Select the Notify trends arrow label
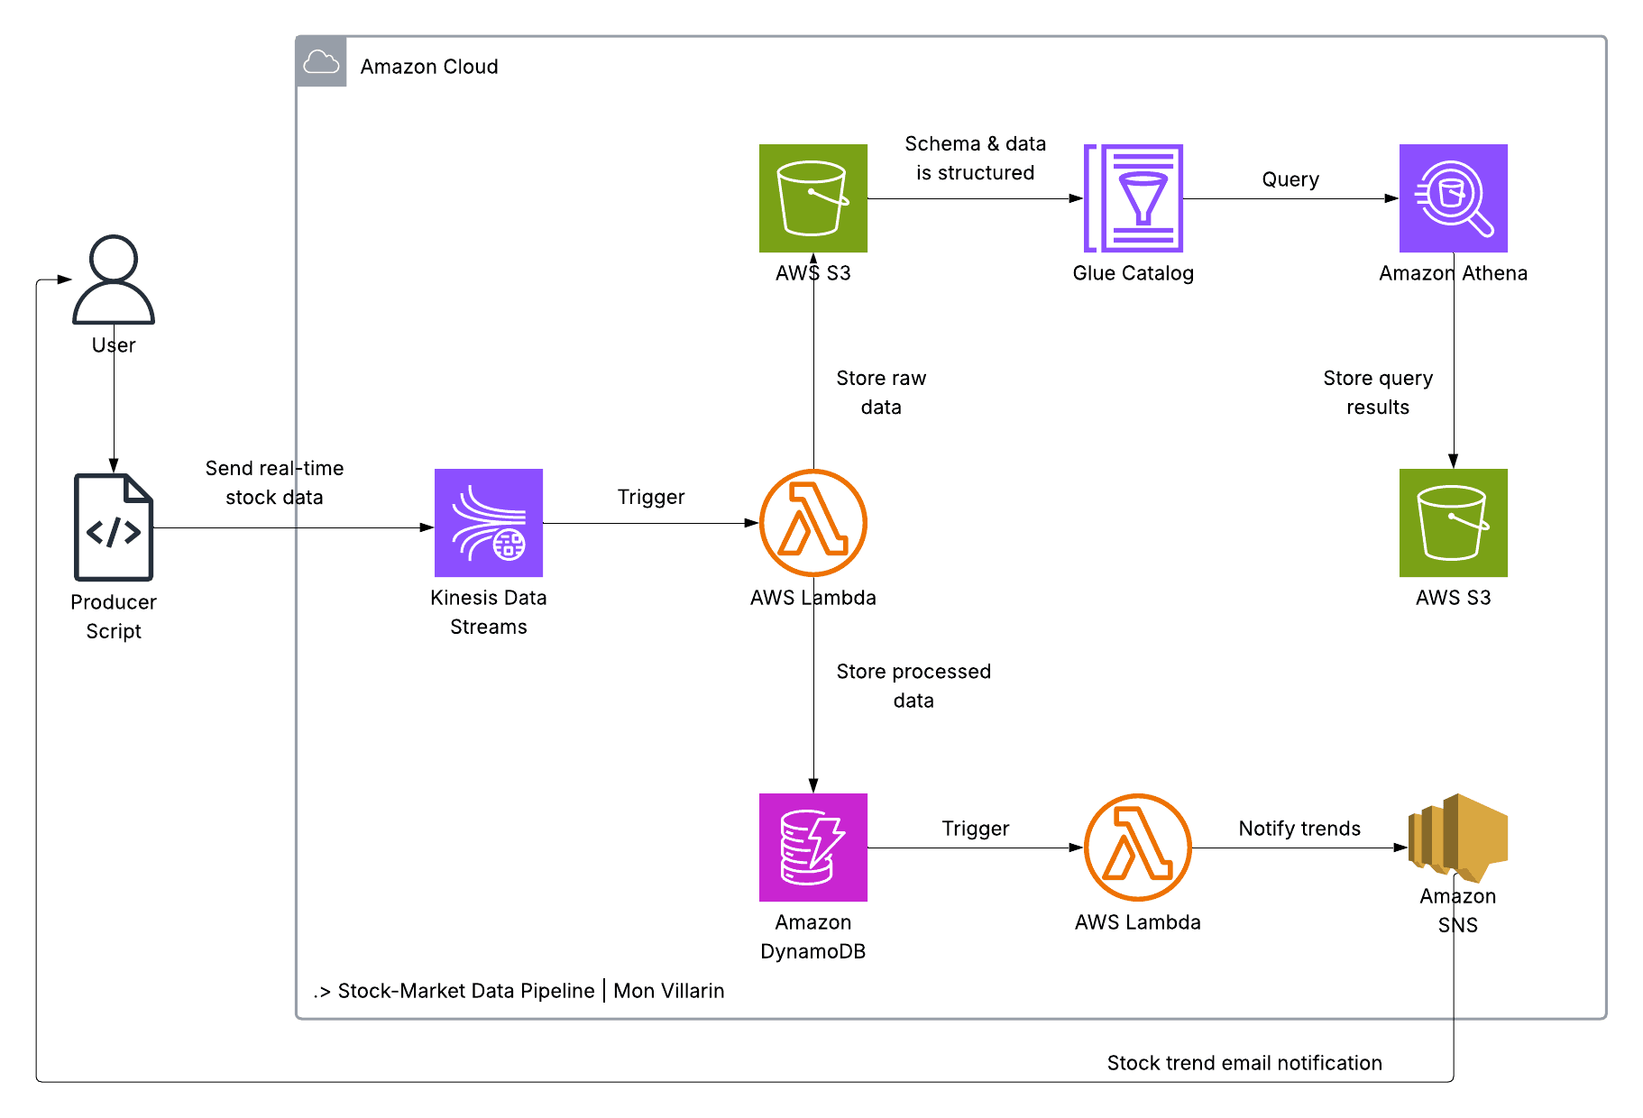The height and width of the screenshot is (1118, 1643). pos(1299,829)
